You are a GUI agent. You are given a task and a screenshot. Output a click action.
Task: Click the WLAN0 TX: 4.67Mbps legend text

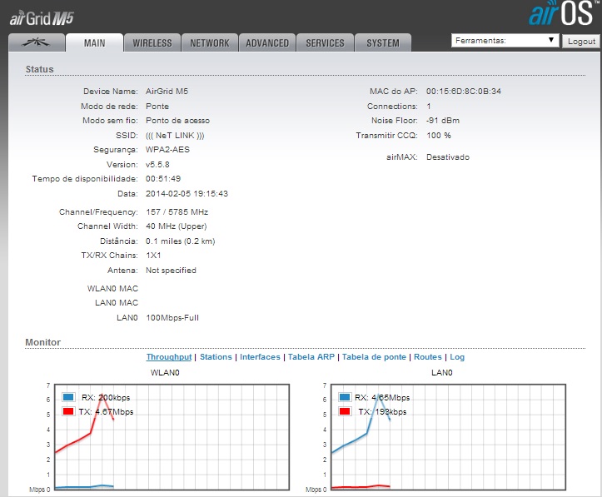coord(106,412)
